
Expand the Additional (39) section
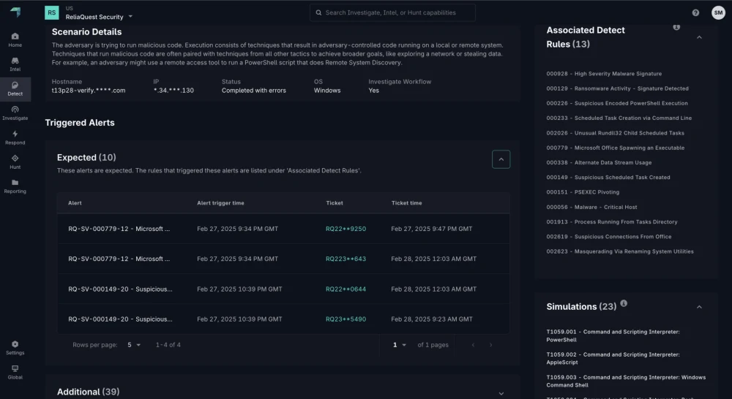click(501, 393)
